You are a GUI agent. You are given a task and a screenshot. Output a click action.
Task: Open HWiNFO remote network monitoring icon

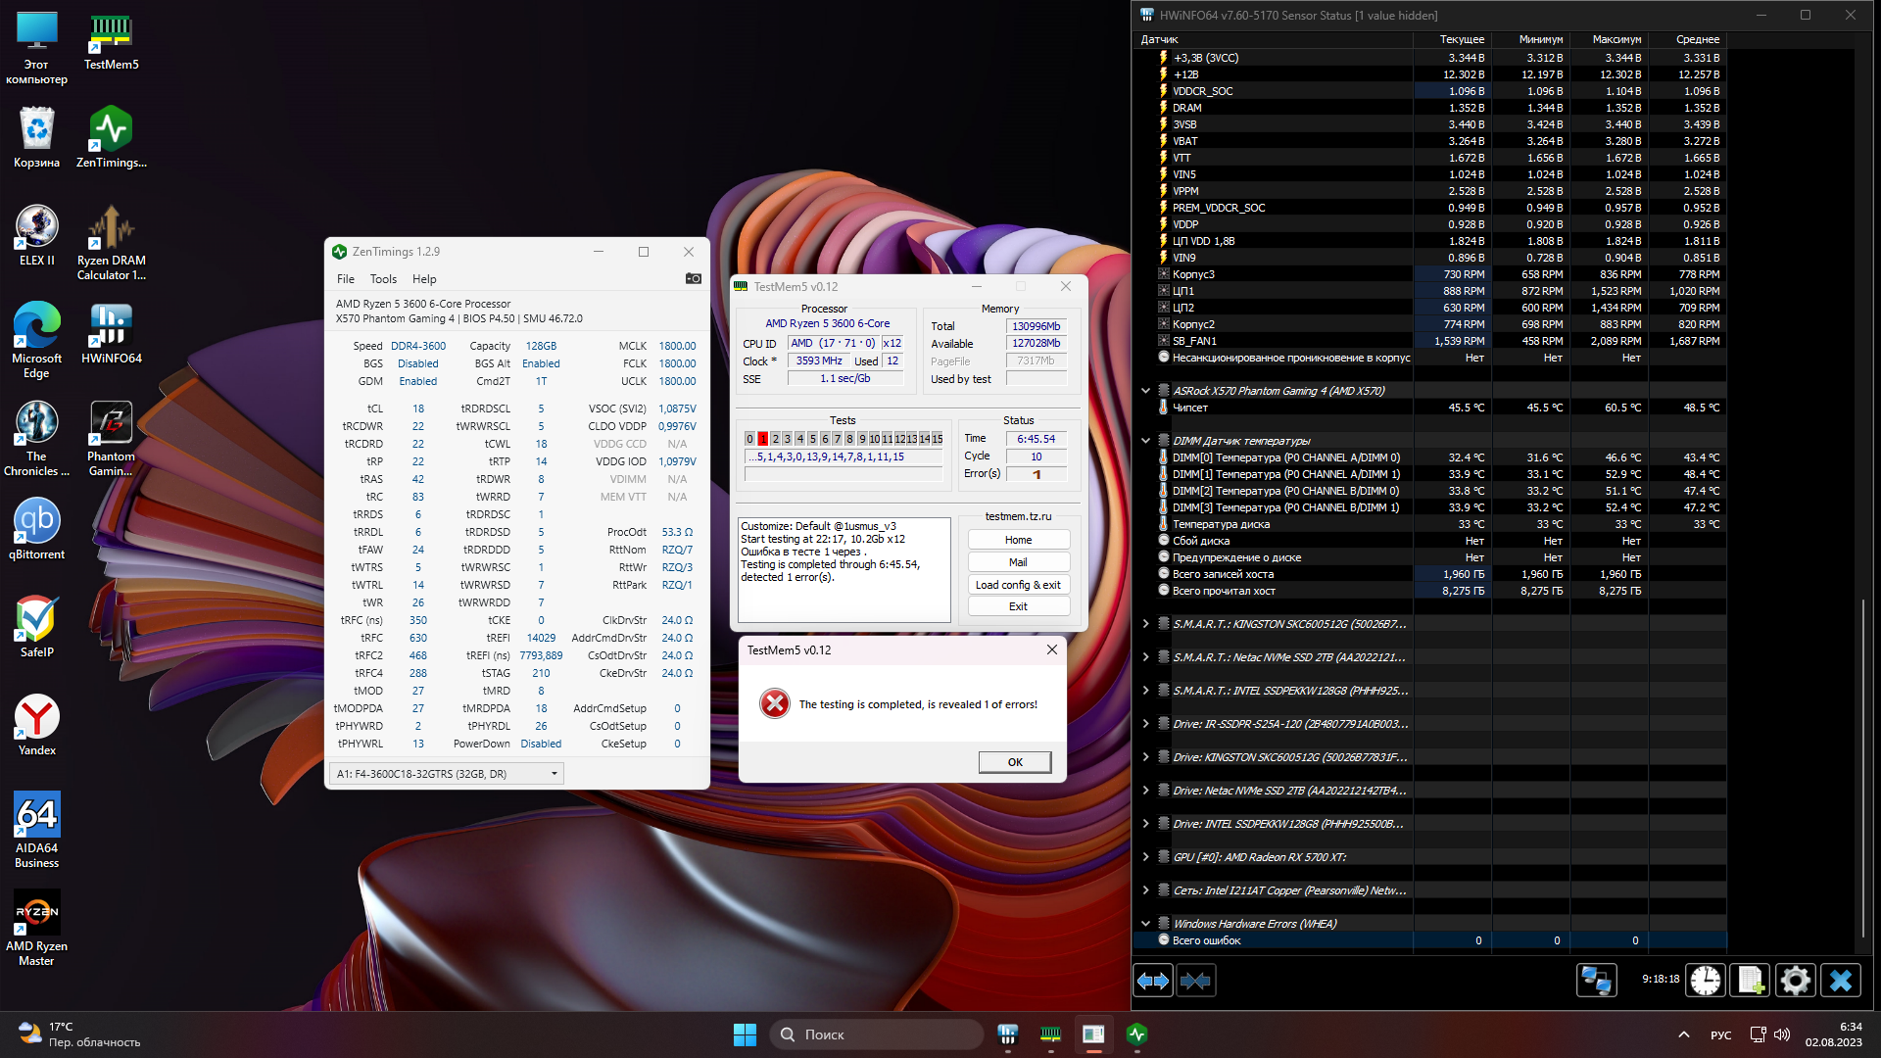(x=1596, y=981)
